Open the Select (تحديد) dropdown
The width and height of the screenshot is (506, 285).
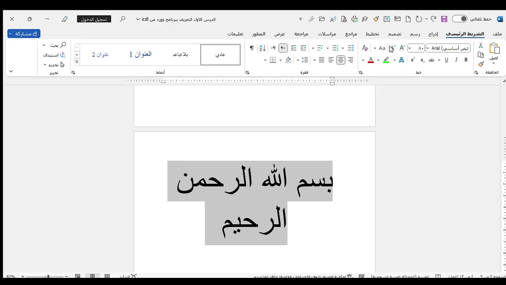(x=54, y=65)
